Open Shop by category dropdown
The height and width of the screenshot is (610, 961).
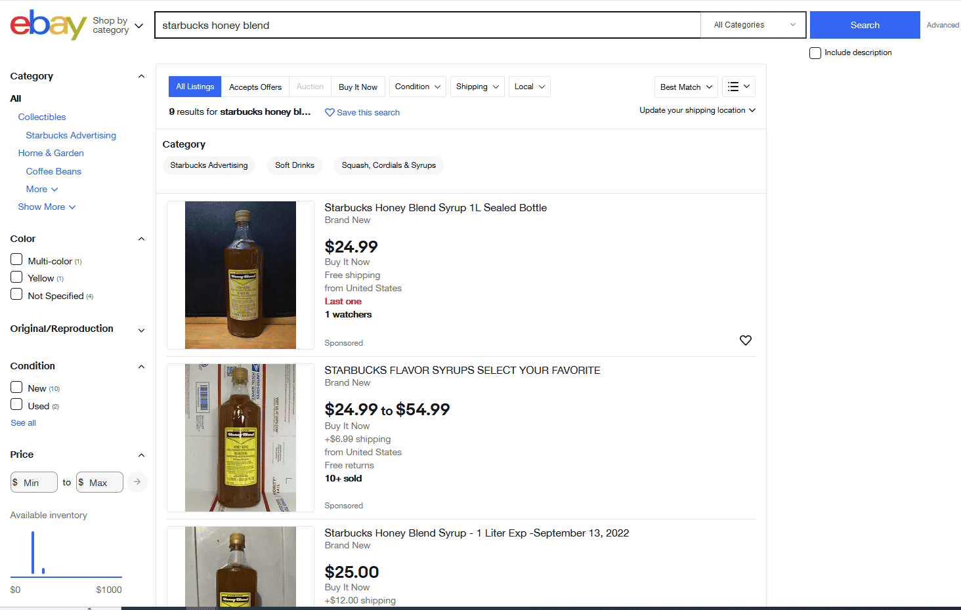tap(118, 26)
